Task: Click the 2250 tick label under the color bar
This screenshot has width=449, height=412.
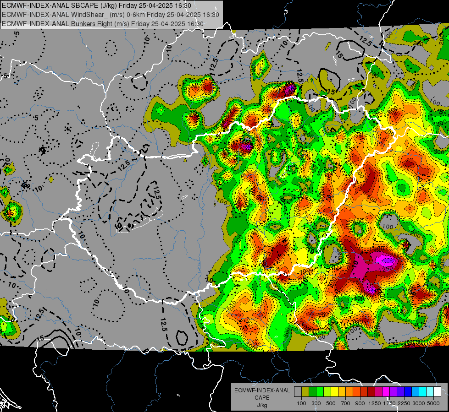Action: 404,403
